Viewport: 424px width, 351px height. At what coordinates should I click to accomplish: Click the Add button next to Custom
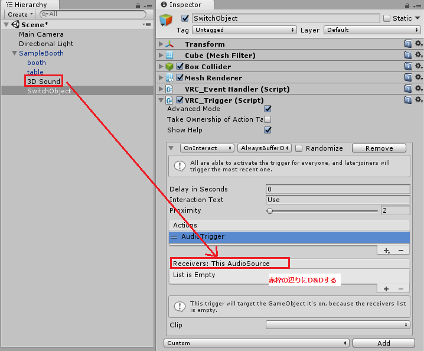pyautogui.click(x=383, y=343)
